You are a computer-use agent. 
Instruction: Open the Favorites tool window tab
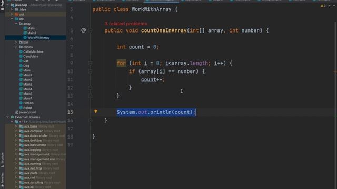(x=2, y=180)
